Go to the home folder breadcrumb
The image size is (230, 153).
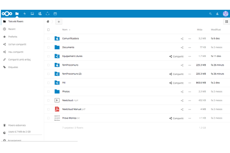point(48,22)
